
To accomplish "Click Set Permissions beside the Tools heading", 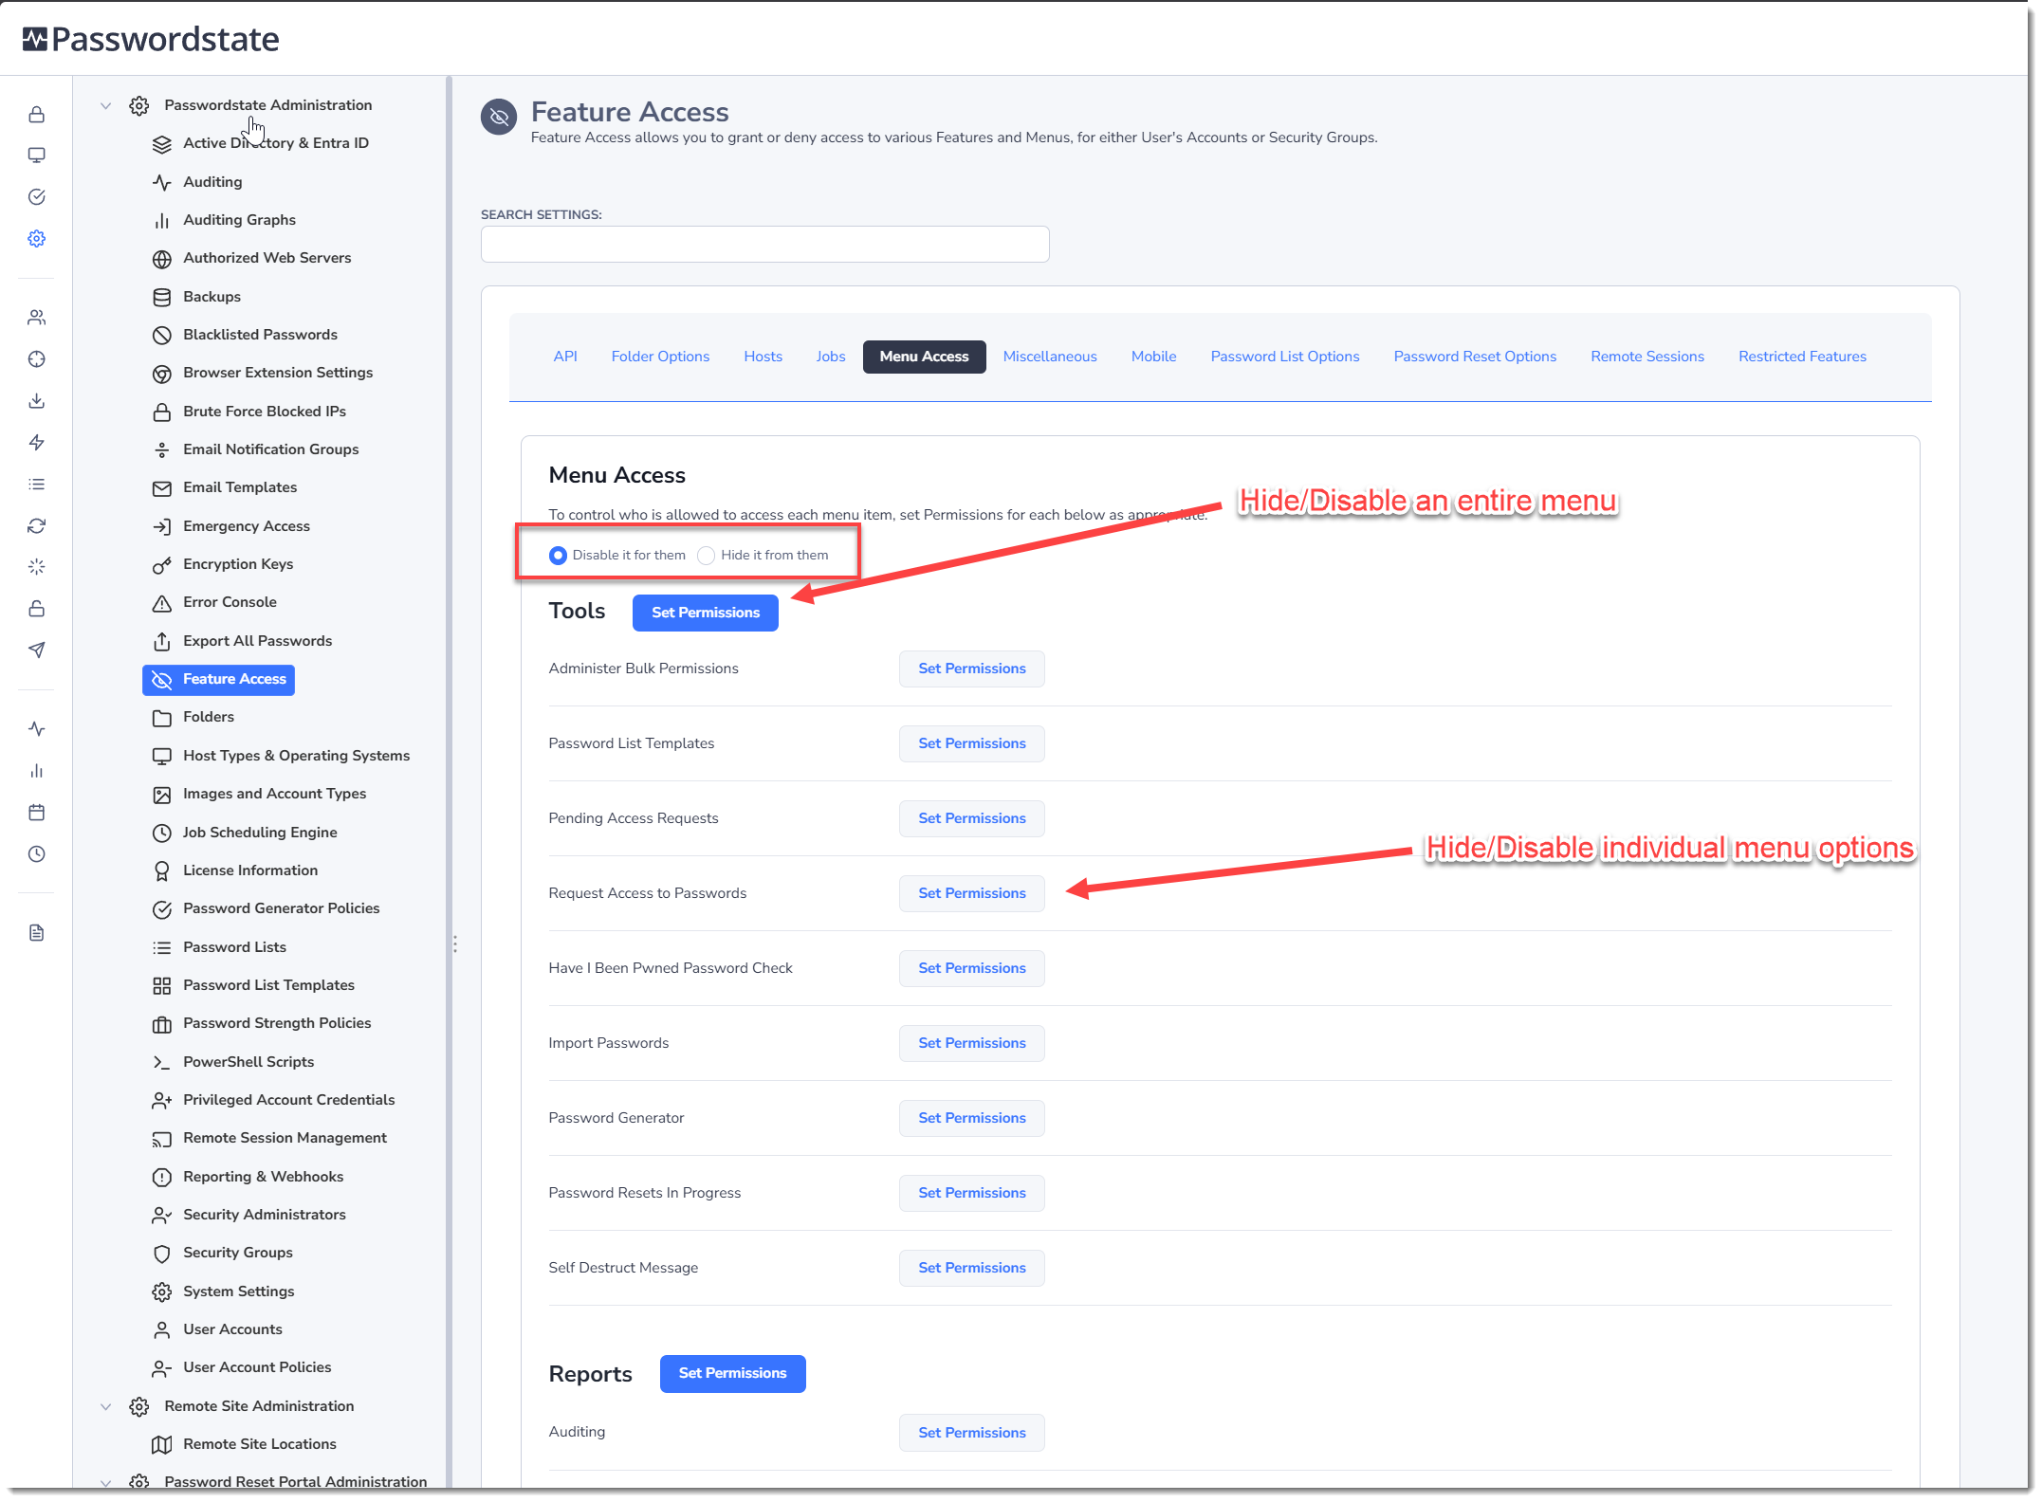I will click(706, 613).
